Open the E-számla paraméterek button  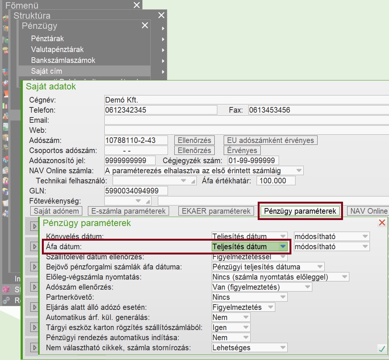coord(129,211)
